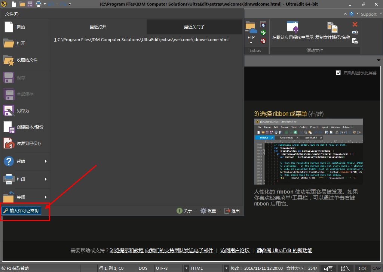Open UltraCompare from the Extras group
The width and height of the screenshot is (383, 272).
[x=263, y=25]
